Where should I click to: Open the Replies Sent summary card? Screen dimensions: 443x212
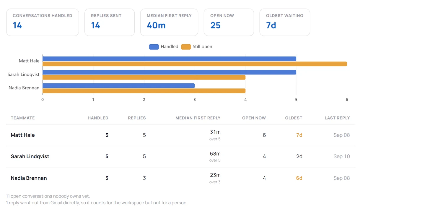110,22
